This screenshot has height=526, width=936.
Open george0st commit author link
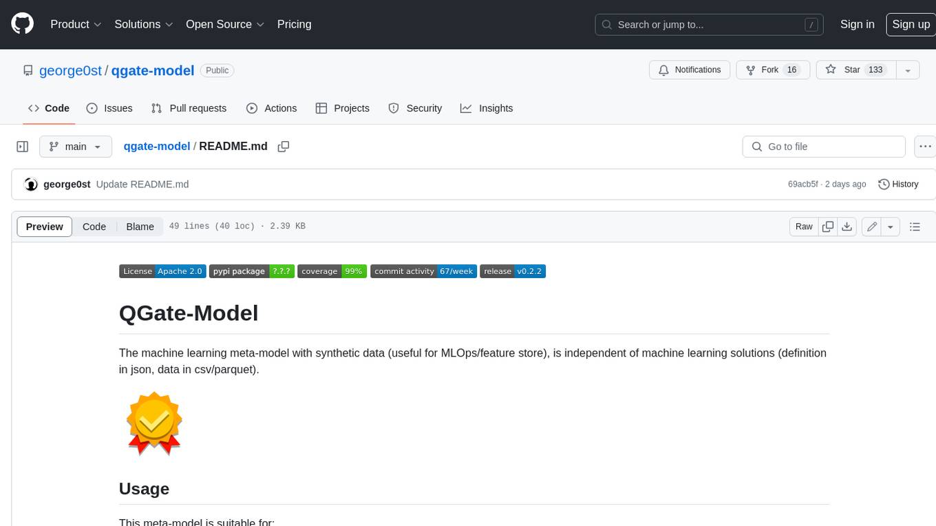click(x=67, y=185)
